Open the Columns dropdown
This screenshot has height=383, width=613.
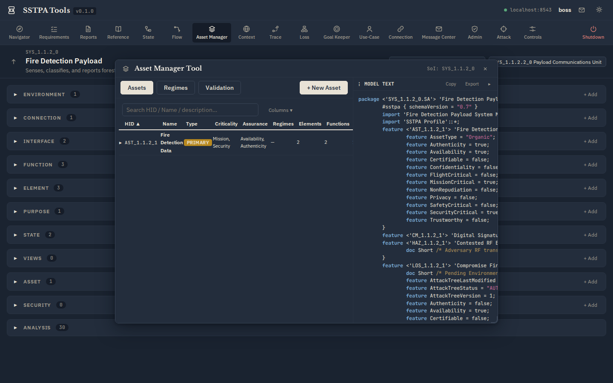pyautogui.click(x=281, y=110)
